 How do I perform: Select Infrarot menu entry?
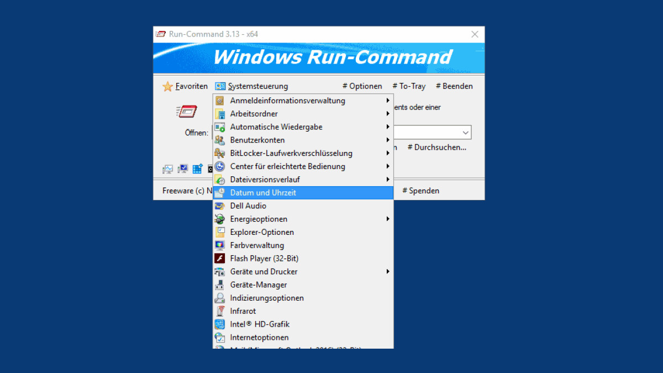303,311
